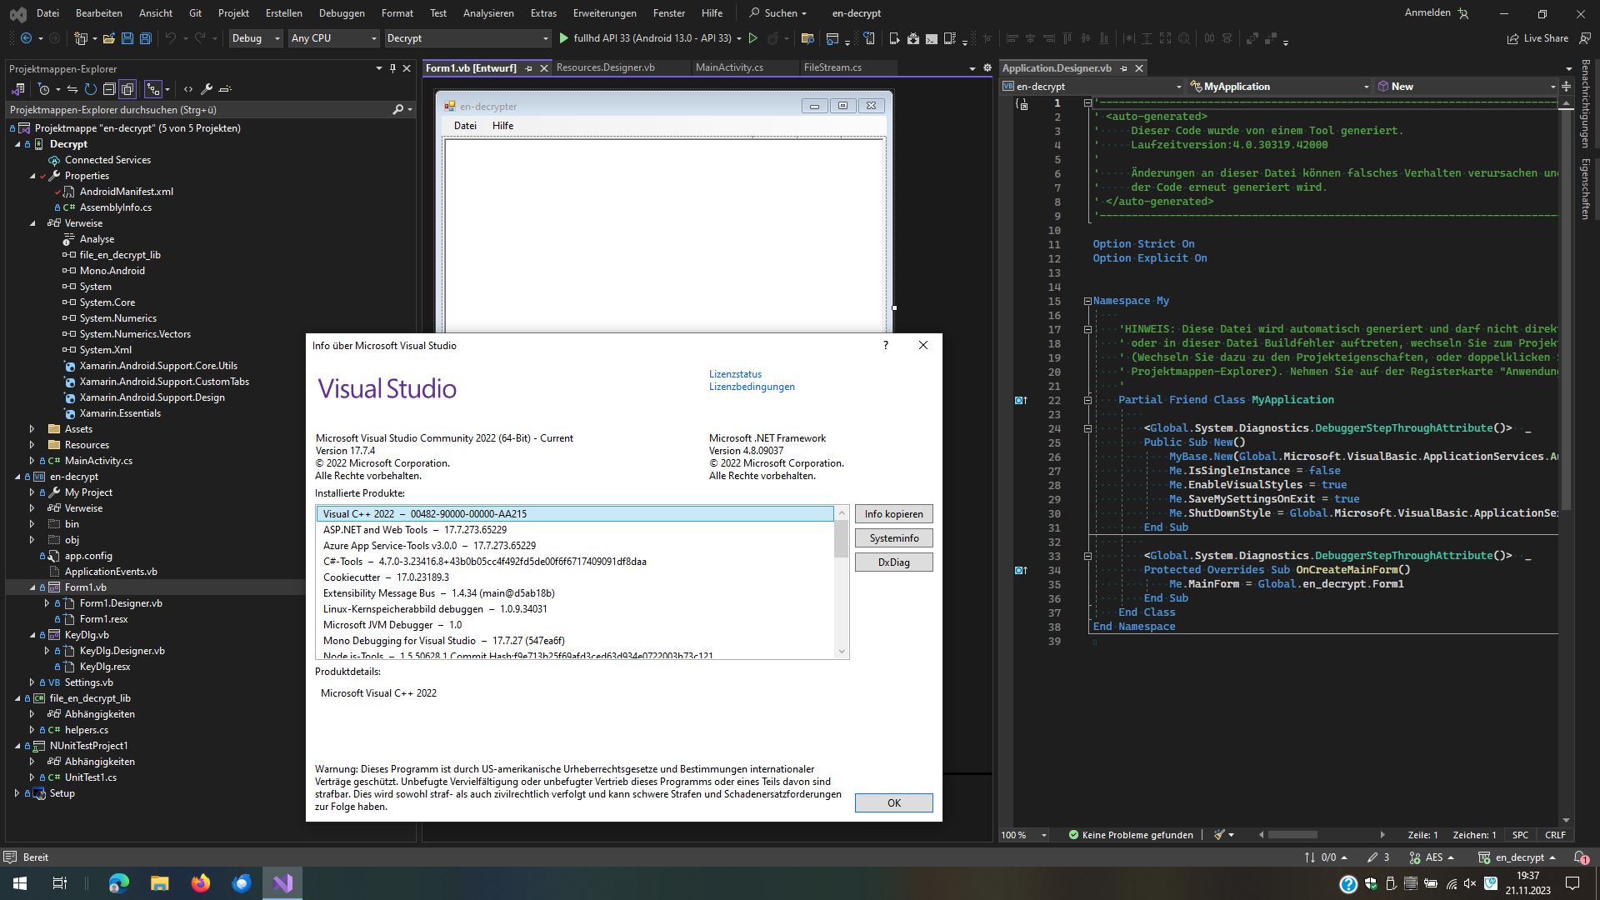
Task: Click the View Code icon in Solution Explorer
Action: click(x=188, y=89)
